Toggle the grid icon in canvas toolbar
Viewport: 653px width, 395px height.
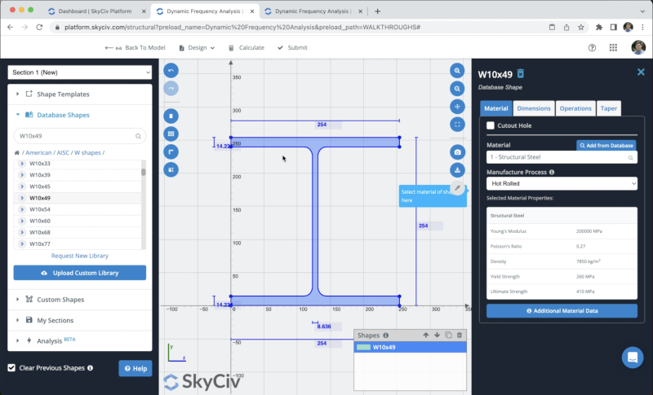click(171, 134)
